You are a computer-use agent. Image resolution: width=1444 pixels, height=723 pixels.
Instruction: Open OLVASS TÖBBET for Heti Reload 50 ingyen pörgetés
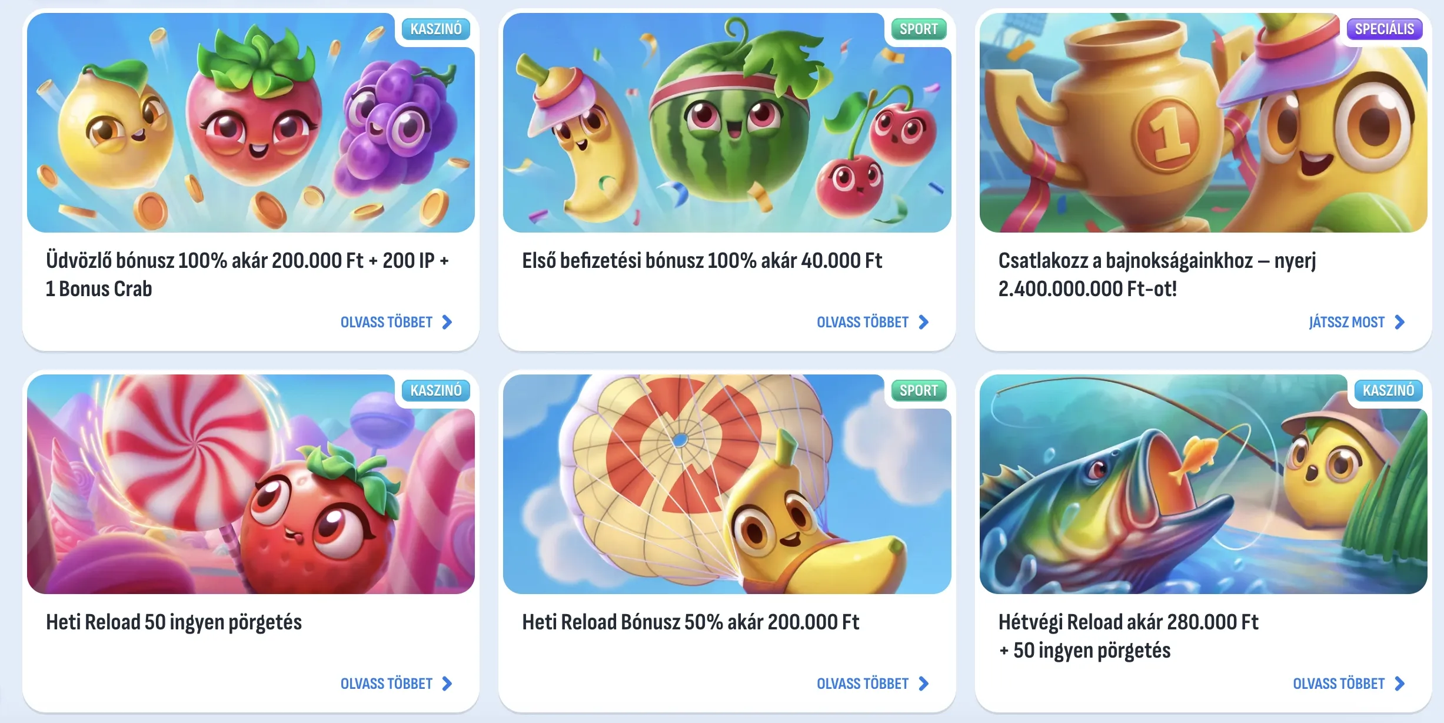[x=387, y=684]
